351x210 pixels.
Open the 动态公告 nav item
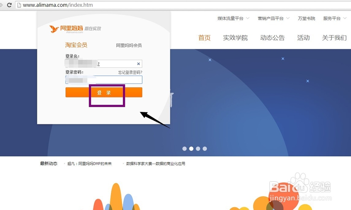[272, 38]
